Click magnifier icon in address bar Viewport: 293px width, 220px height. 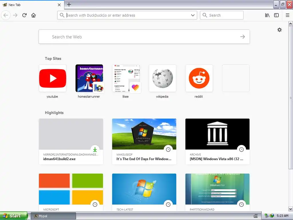pyautogui.click(x=62, y=15)
